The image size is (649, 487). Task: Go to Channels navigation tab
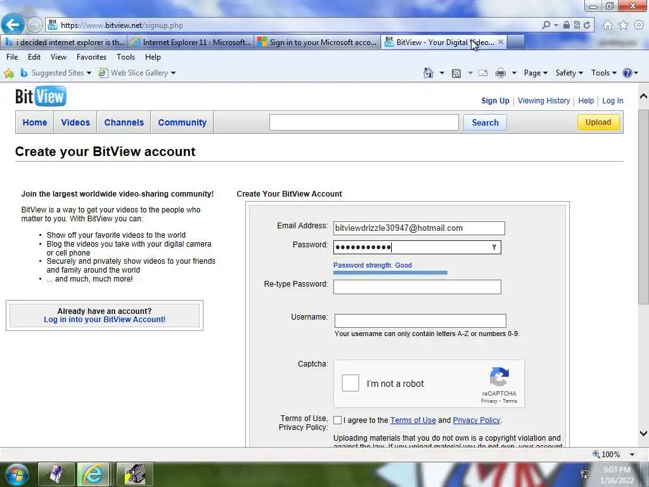tap(124, 122)
